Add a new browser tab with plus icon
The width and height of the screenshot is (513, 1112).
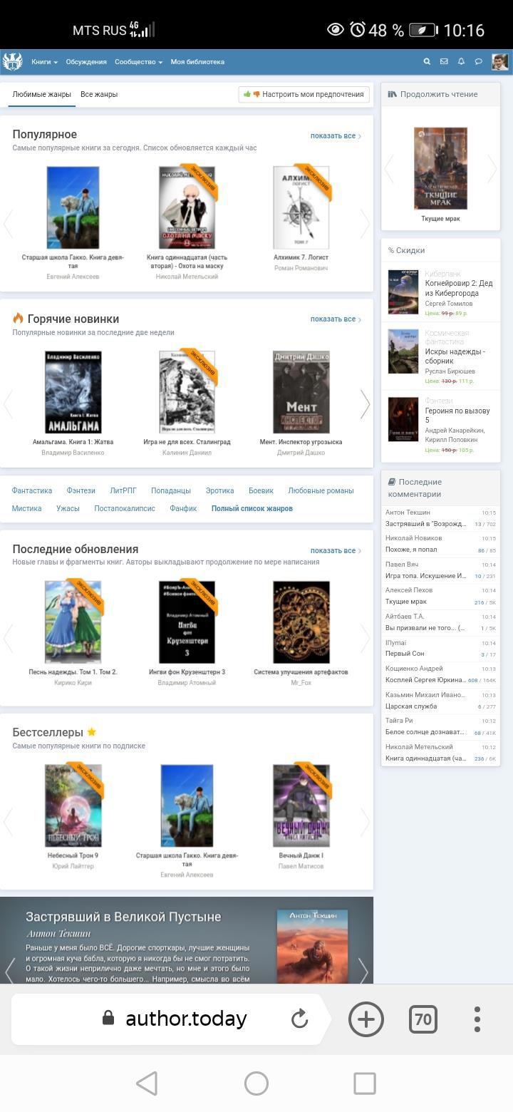click(366, 1019)
